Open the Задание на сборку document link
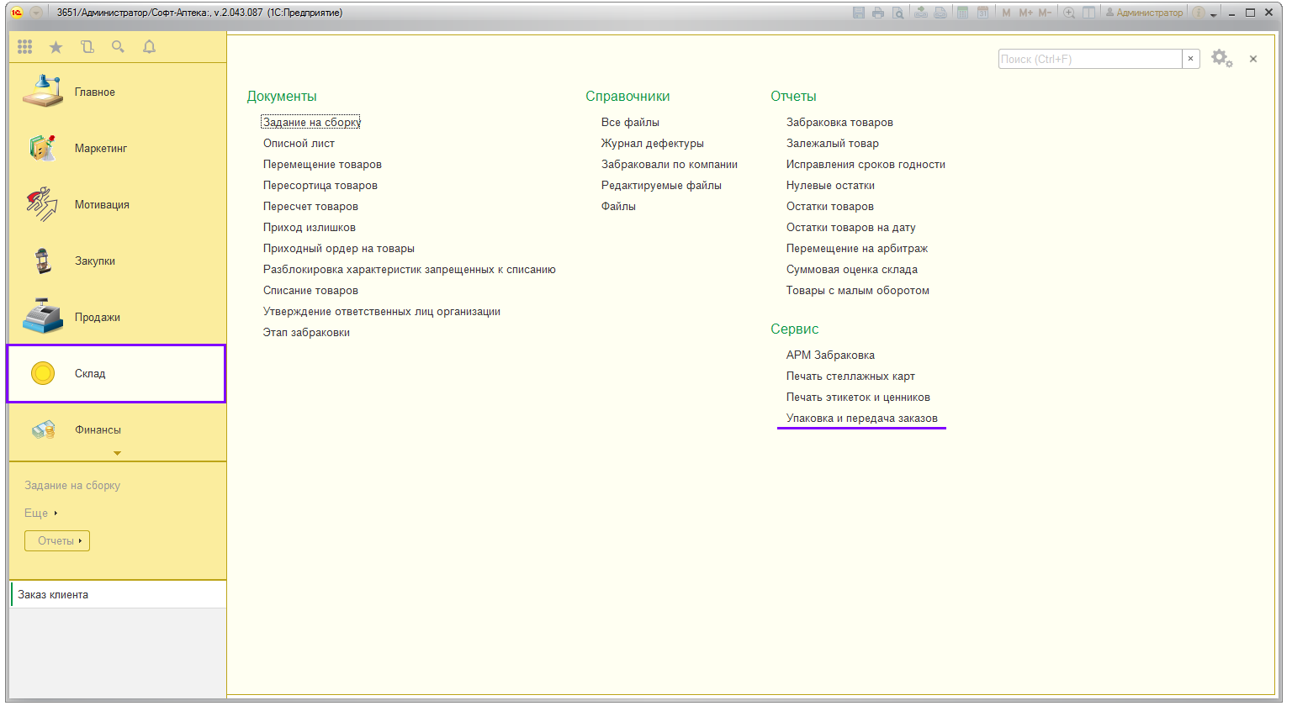The height and width of the screenshot is (711, 1292). click(311, 123)
